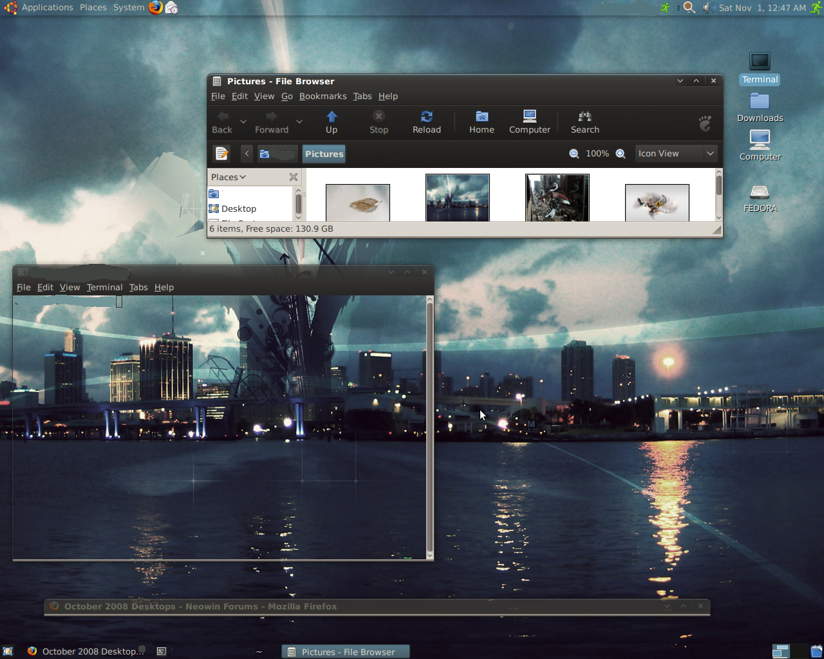Click the Pictures path bar button

(x=324, y=154)
